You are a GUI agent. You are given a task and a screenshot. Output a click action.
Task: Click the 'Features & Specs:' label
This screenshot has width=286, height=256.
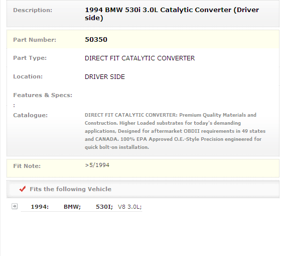click(x=43, y=95)
